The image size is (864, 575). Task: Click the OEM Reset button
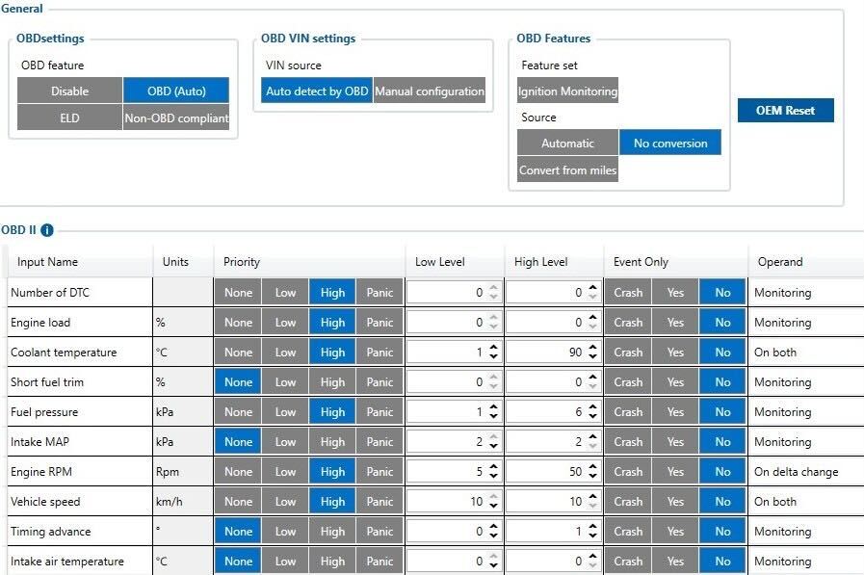click(785, 110)
